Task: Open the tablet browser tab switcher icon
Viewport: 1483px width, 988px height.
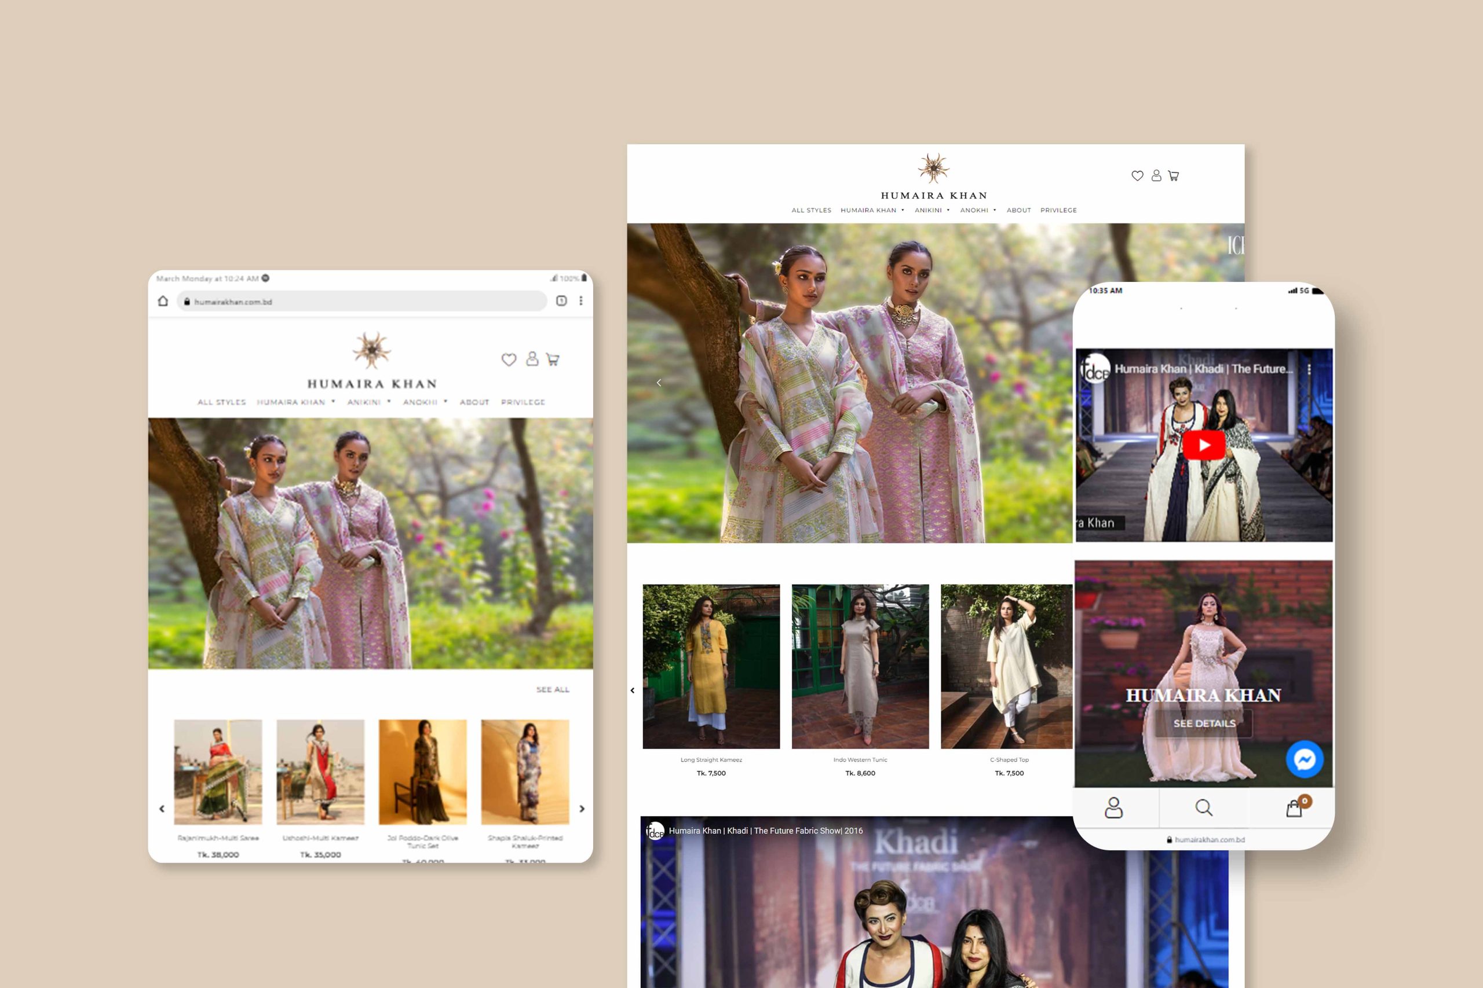Action: (561, 301)
